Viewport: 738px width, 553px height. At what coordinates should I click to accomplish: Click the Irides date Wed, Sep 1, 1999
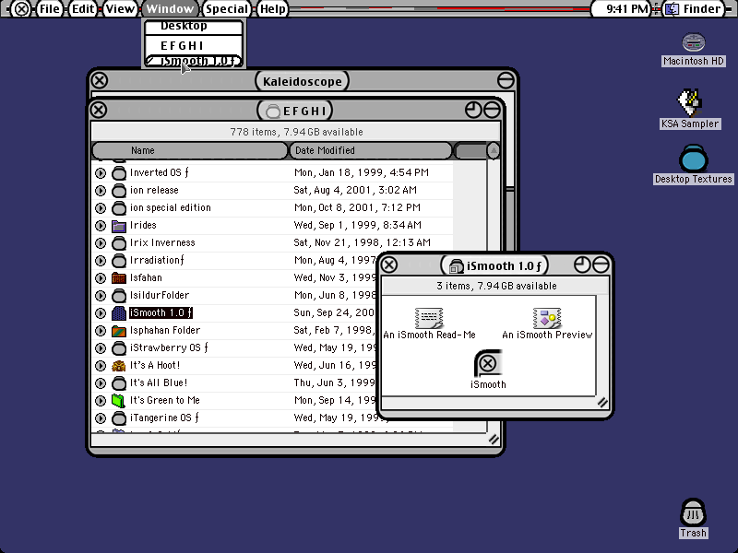(358, 225)
